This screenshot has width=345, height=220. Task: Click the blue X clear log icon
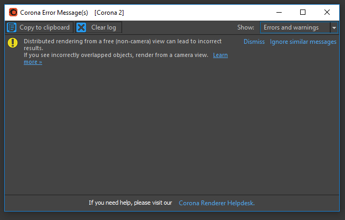(x=81, y=27)
